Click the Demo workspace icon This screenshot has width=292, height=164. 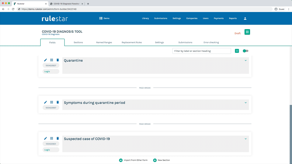pos(101,18)
